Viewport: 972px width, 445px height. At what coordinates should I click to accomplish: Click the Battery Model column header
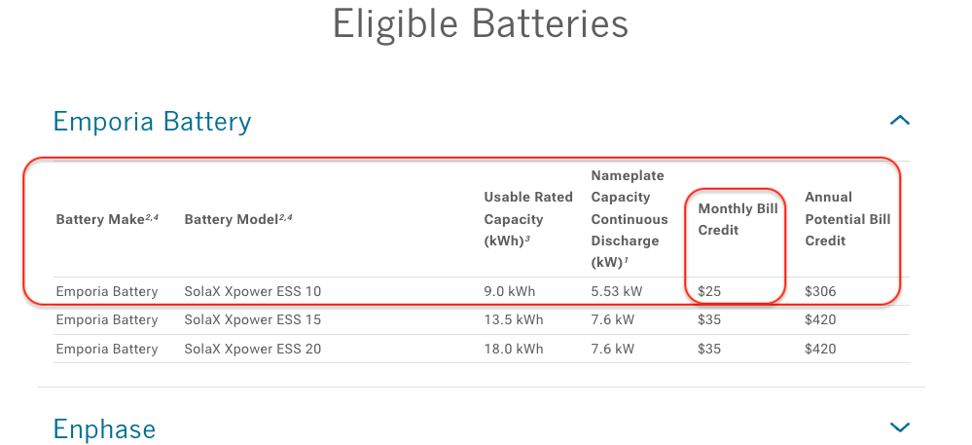click(x=238, y=219)
